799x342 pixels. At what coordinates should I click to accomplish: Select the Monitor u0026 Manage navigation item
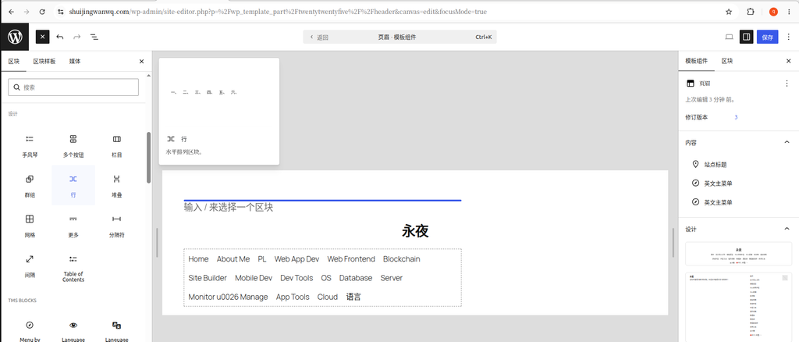click(x=228, y=297)
